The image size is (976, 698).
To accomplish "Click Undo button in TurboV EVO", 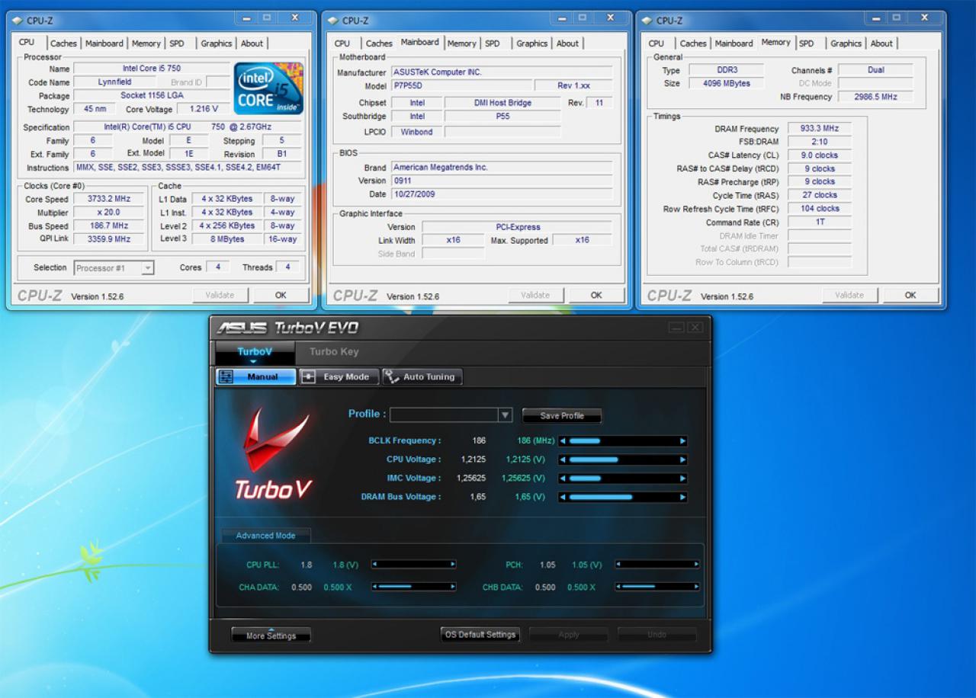I will [657, 635].
